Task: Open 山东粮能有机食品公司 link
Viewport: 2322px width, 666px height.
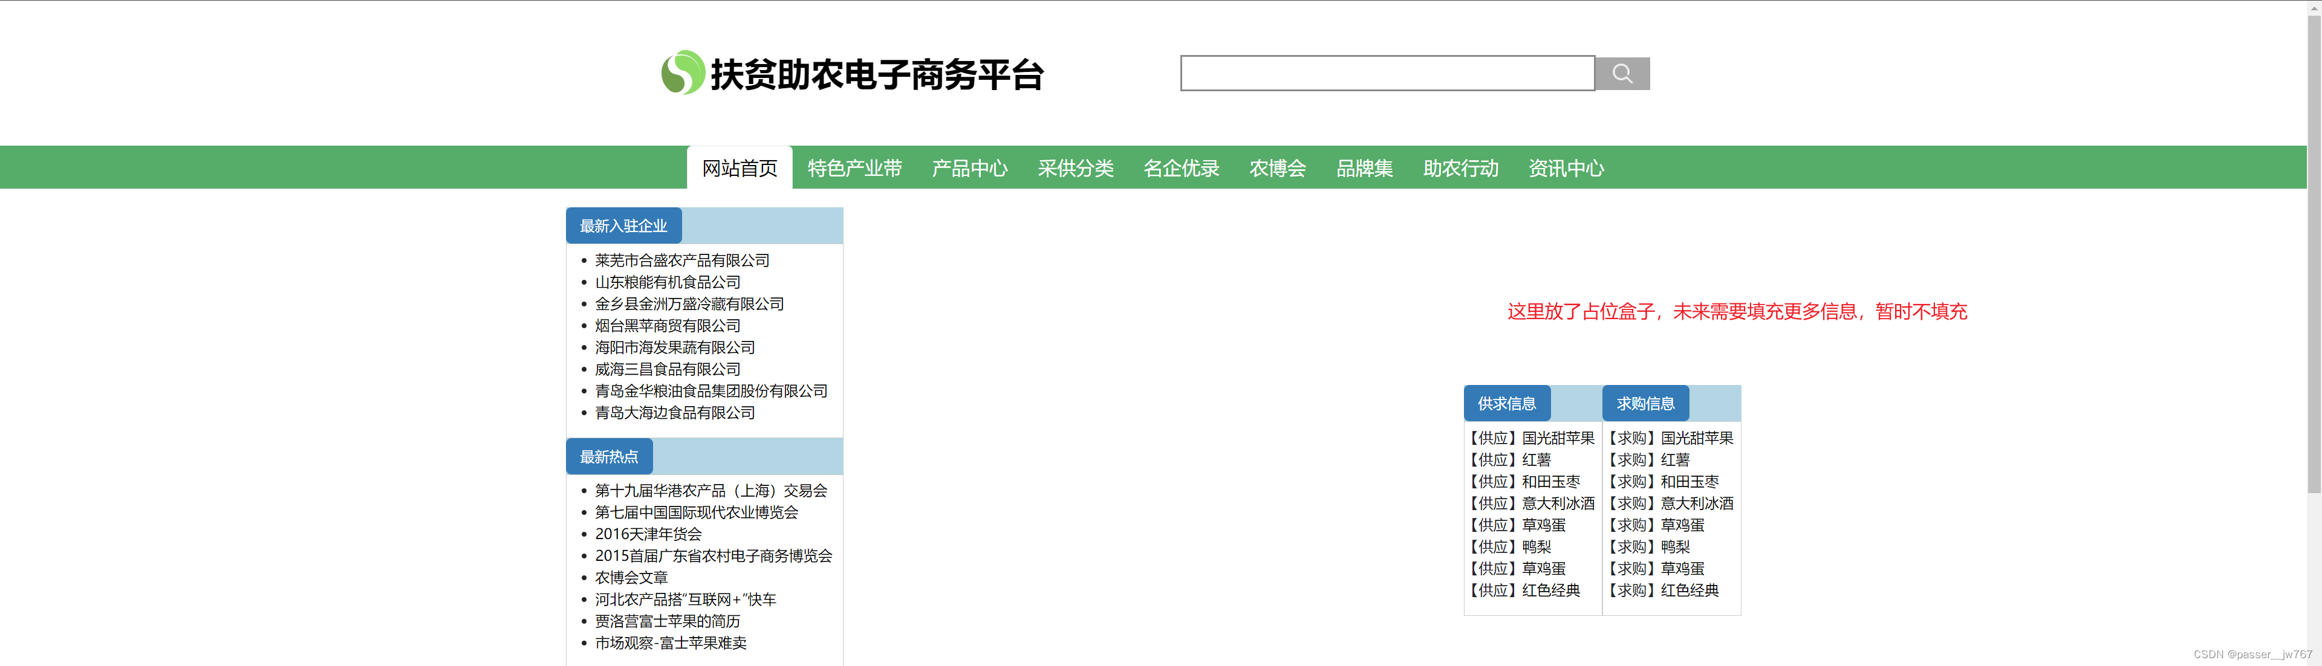Action: pyautogui.click(x=668, y=282)
